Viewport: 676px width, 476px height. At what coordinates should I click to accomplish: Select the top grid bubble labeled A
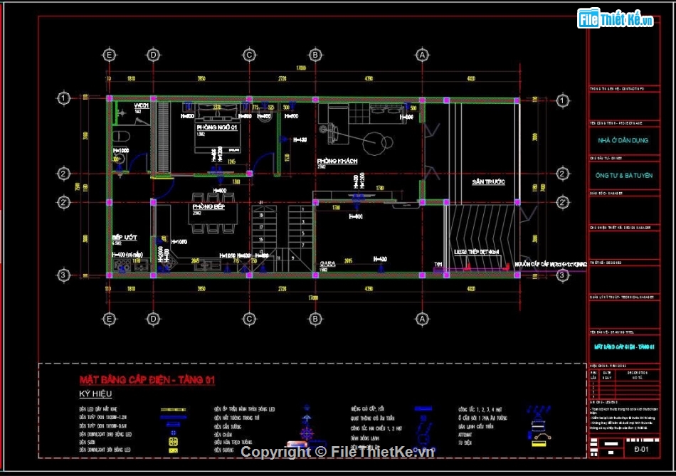422,55
